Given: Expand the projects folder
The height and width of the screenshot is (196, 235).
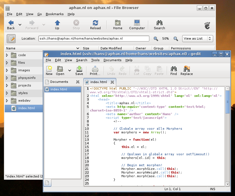Looking at the screenshot, I should (7, 85).
